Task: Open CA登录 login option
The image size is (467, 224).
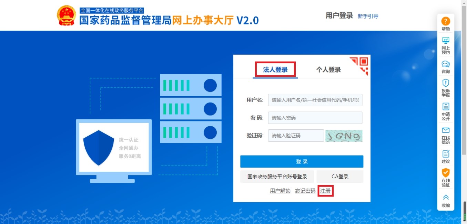Action: coord(340,176)
